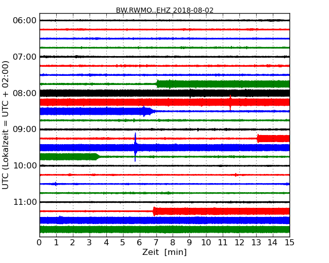The image size is (329, 263).
Task: Click the 11:00 time label
Action: pyautogui.click(x=25, y=202)
